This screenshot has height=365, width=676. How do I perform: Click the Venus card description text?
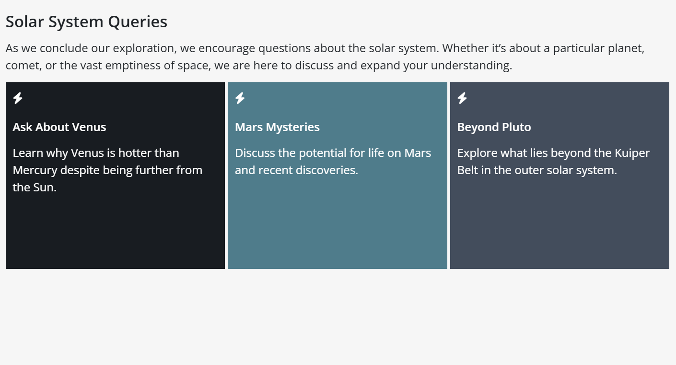pyautogui.click(x=107, y=170)
